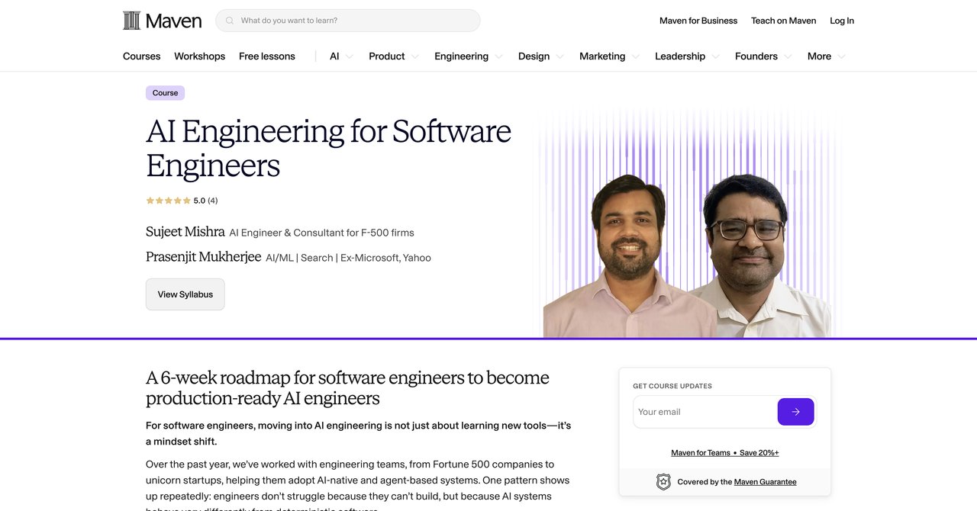Image resolution: width=977 pixels, height=511 pixels.
Task: Click the Maven Guarantee shield icon
Action: pos(663,482)
